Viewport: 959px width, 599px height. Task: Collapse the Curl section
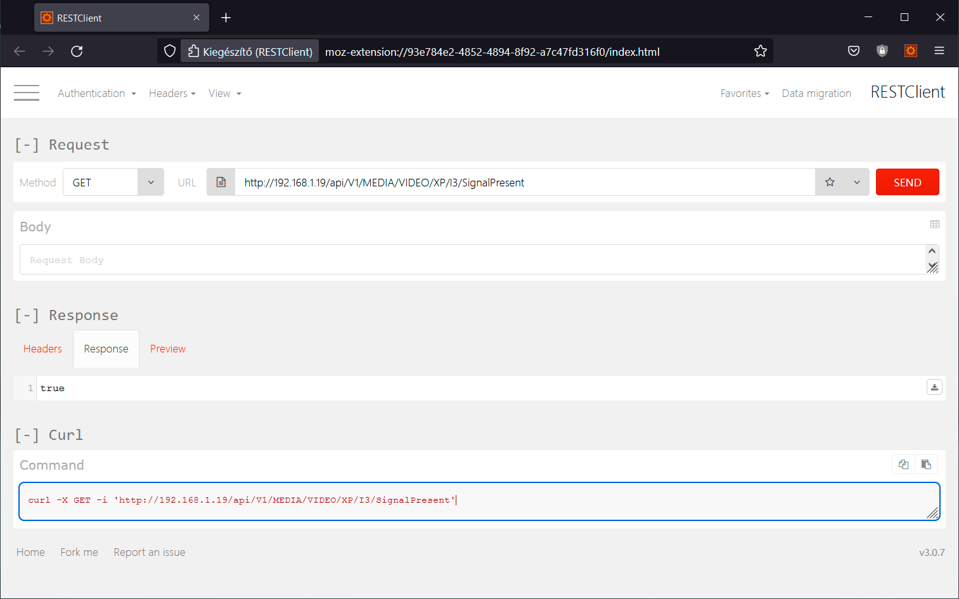(27, 435)
